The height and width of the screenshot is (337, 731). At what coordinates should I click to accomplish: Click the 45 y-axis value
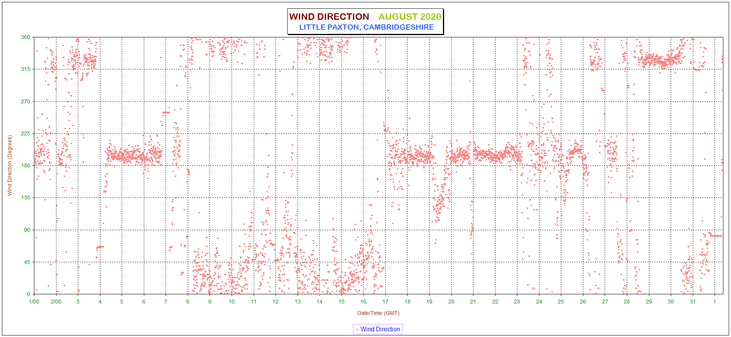(x=27, y=262)
